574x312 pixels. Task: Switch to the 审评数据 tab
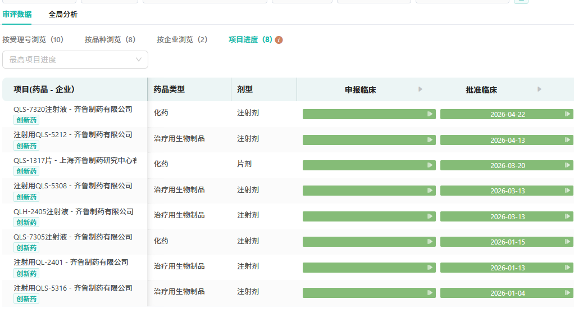click(17, 15)
